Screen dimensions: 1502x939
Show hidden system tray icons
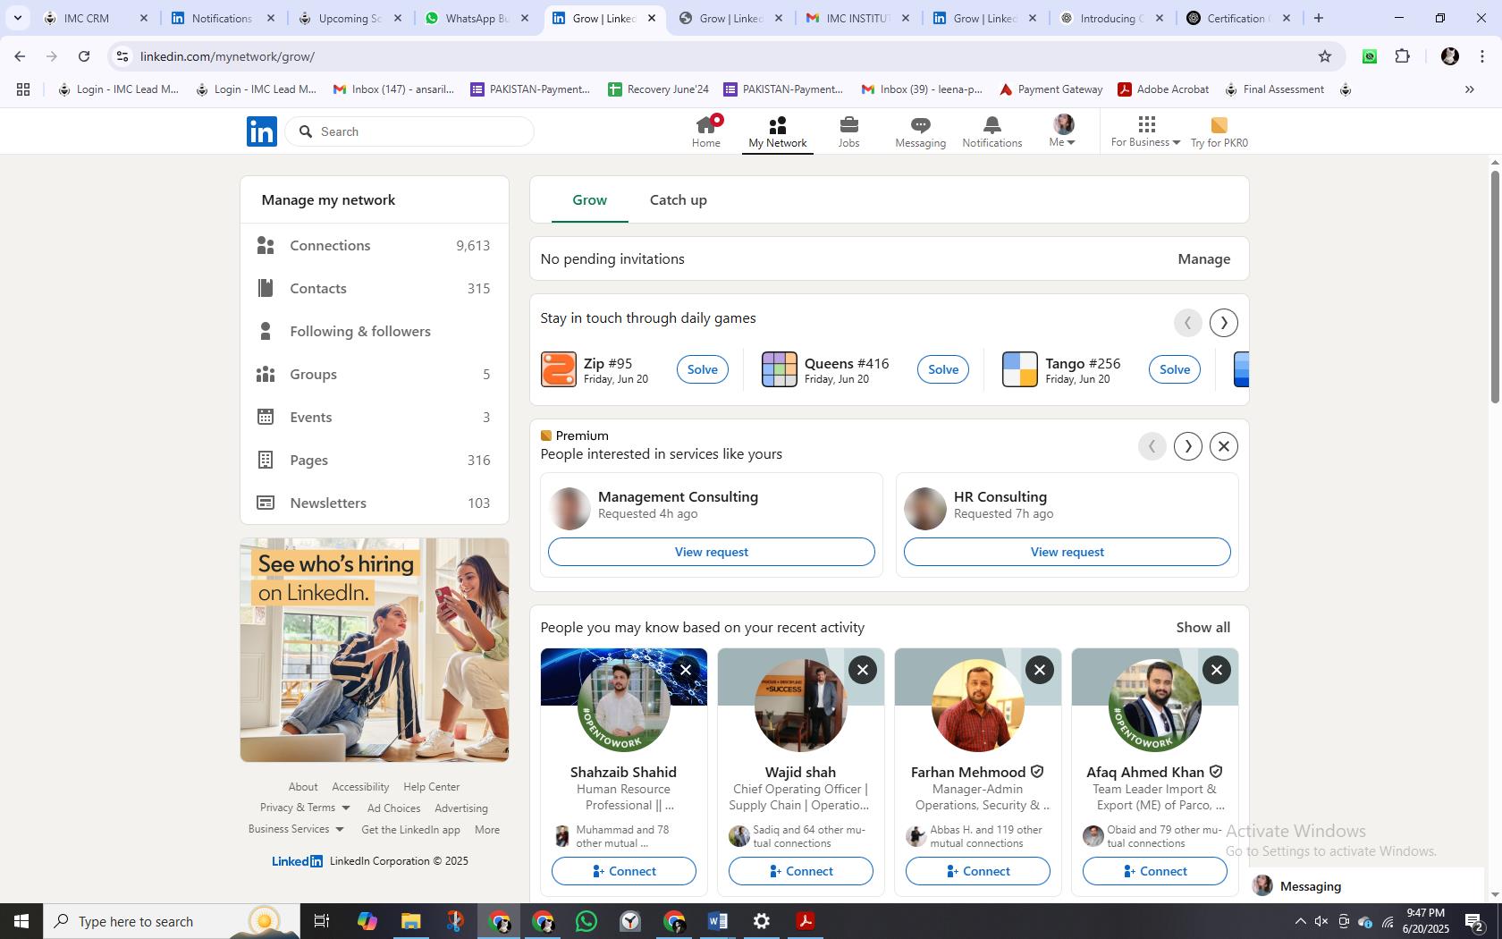coord(1300,921)
